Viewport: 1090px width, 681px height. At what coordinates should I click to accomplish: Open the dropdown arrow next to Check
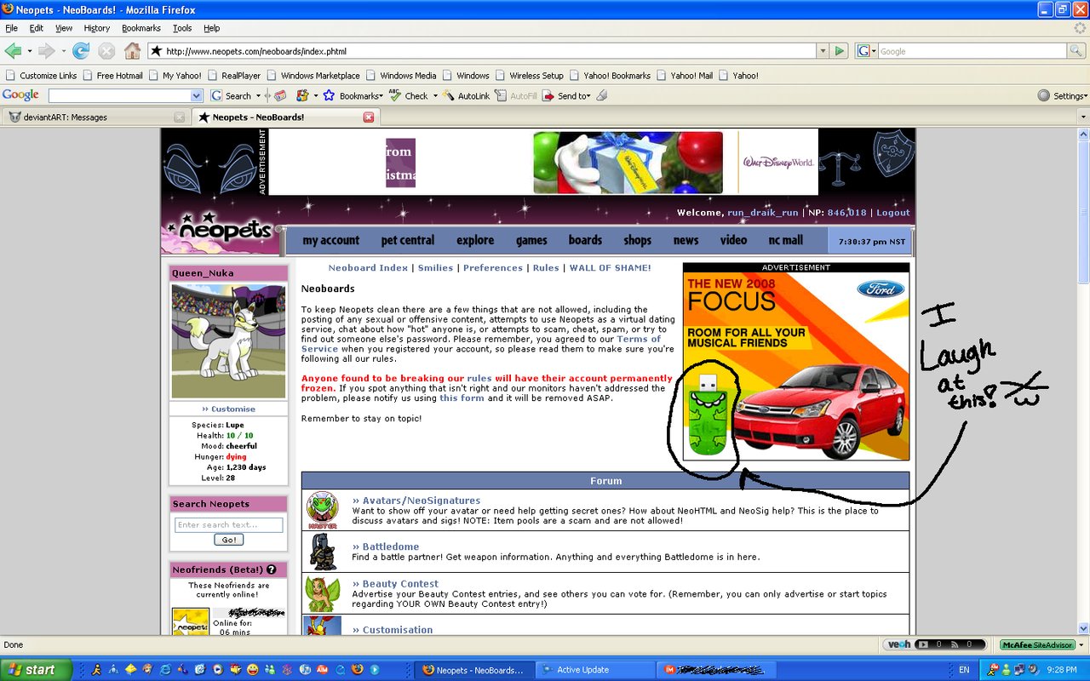pyautogui.click(x=435, y=96)
